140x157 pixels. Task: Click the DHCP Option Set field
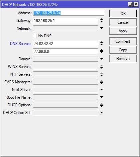(x=66, y=113)
